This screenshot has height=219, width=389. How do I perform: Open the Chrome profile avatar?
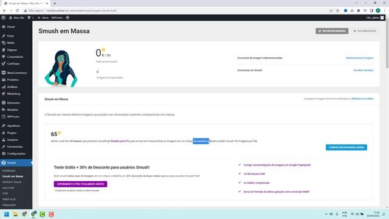(378, 11)
